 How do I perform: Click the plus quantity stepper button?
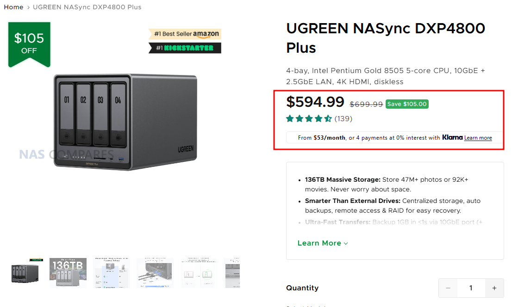pyautogui.click(x=494, y=288)
